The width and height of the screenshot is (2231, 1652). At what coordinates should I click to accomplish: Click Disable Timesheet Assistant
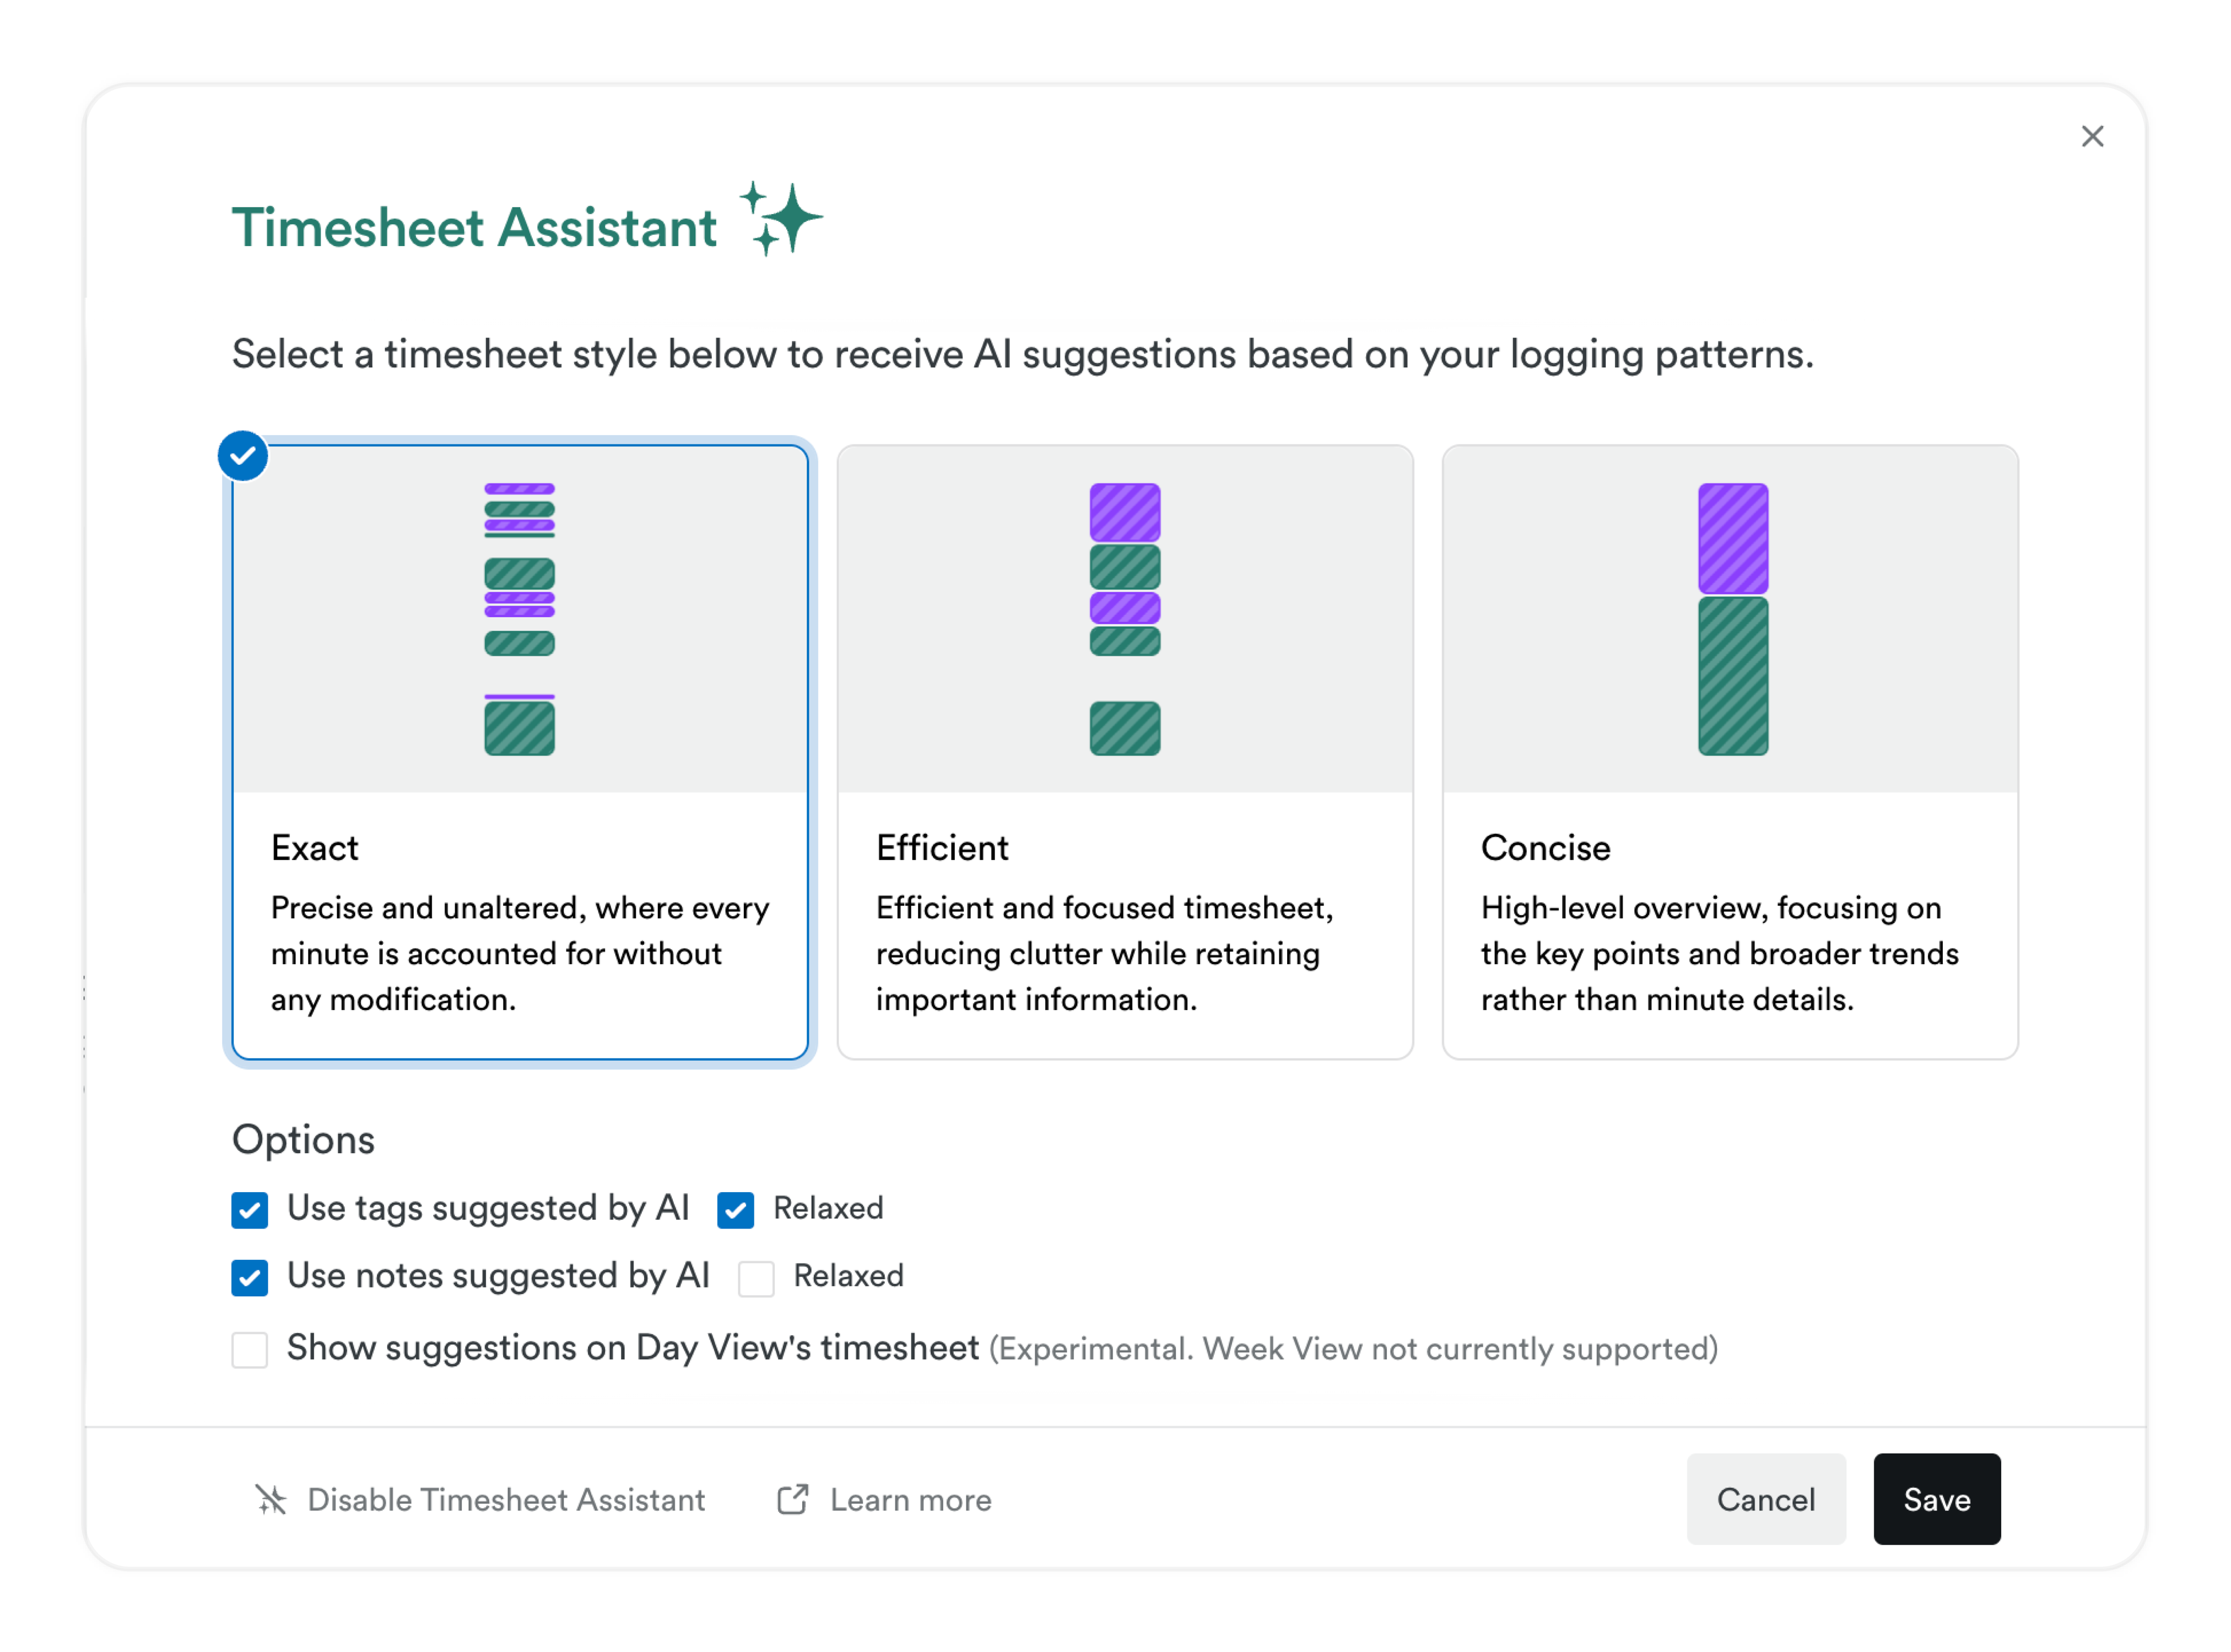505,1499
